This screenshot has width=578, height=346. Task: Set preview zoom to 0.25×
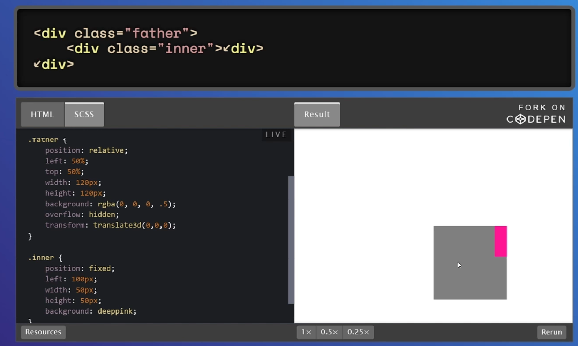[x=358, y=332]
